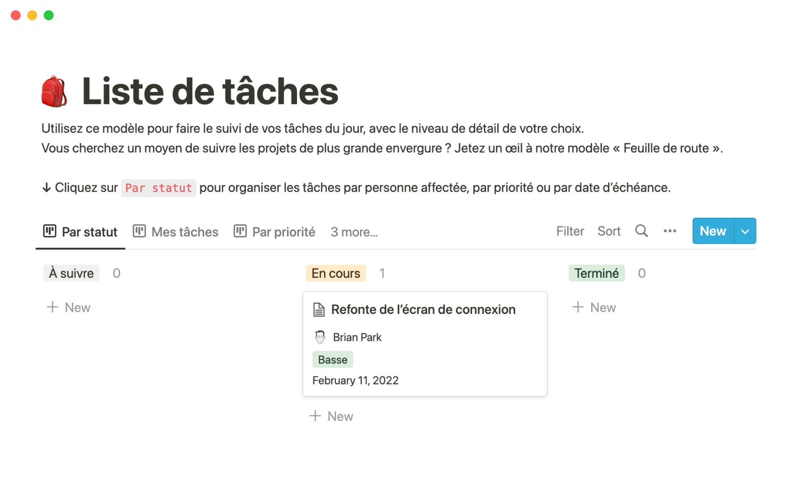The image size is (792, 495).
Task: Open the three-dot view options menu
Action: (x=669, y=231)
